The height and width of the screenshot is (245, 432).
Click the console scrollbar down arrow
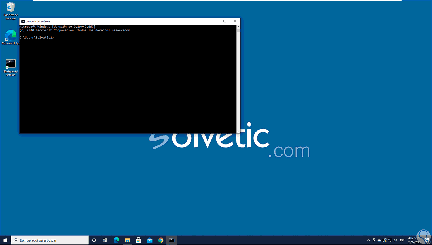pos(238,132)
